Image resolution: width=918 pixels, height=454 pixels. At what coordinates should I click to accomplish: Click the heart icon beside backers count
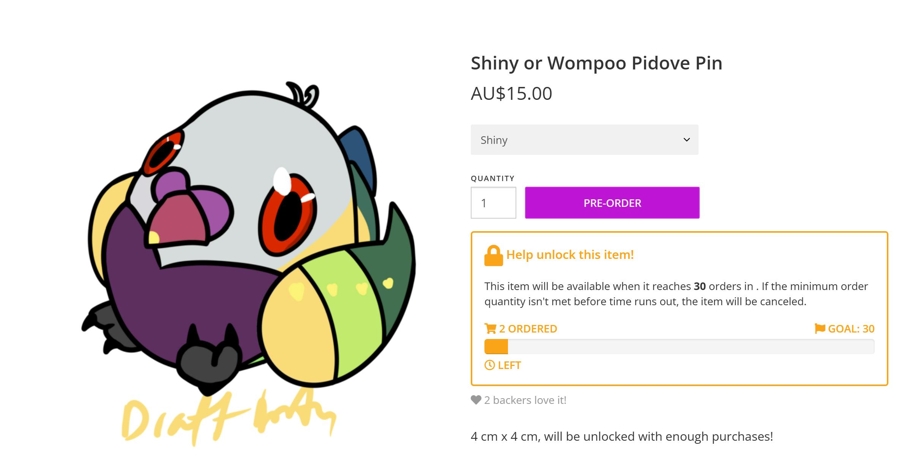(x=476, y=400)
